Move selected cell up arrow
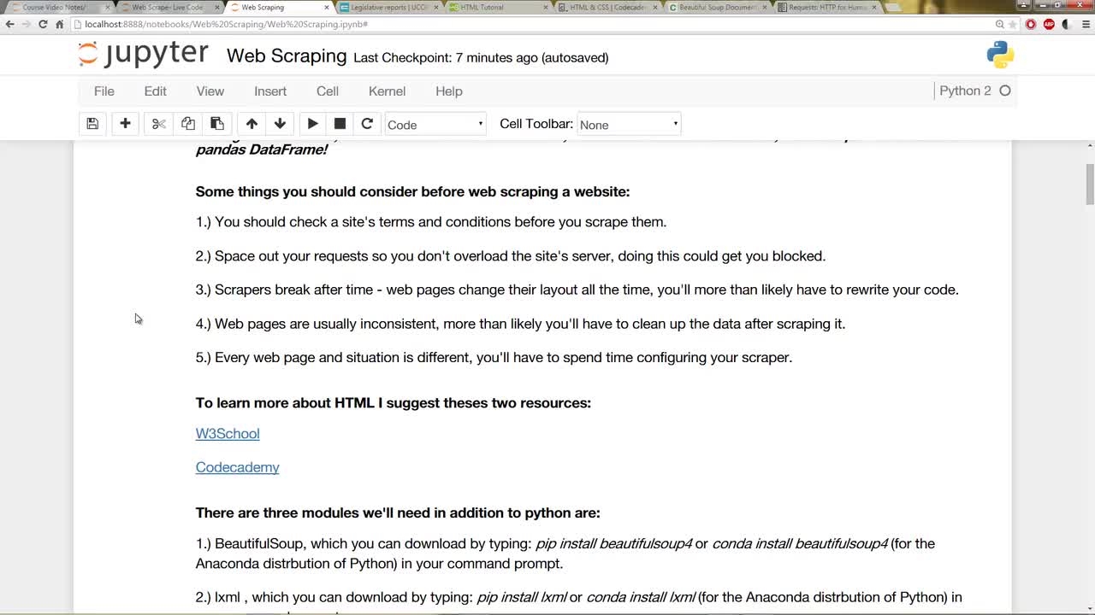 (252, 124)
